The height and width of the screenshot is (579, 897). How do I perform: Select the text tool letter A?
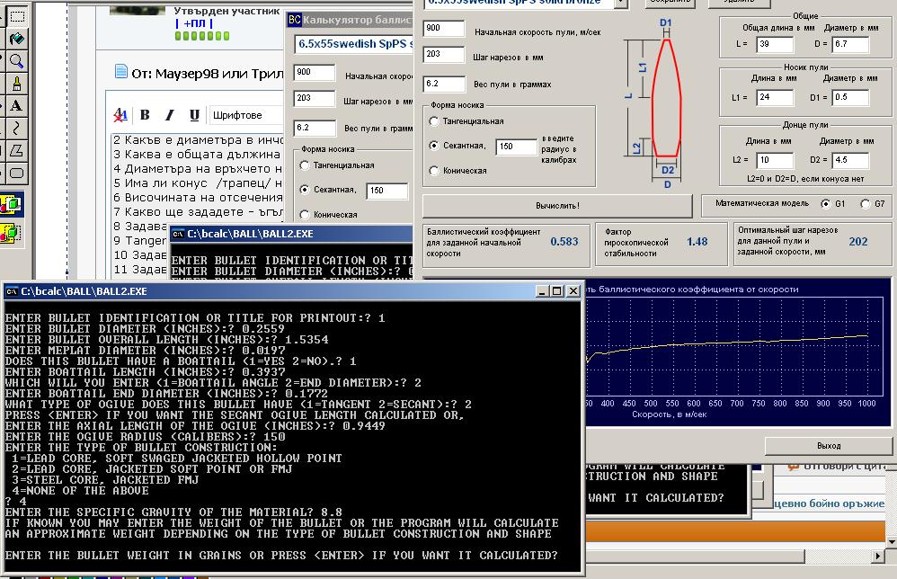tap(15, 106)
